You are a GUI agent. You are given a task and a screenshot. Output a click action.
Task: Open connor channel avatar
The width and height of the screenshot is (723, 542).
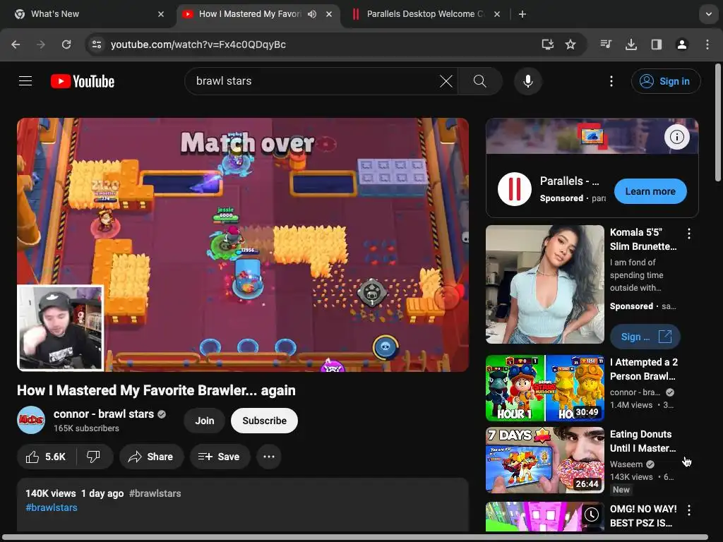click(31, 420)
